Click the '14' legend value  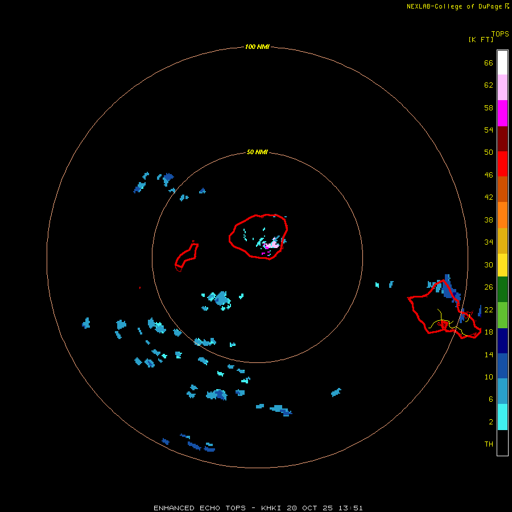[x=489, y=354]
